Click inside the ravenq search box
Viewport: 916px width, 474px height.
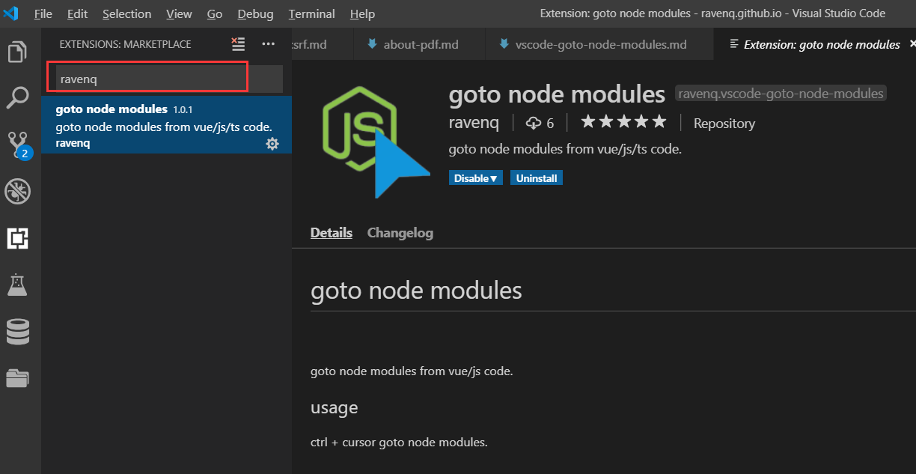click(147, 78)
